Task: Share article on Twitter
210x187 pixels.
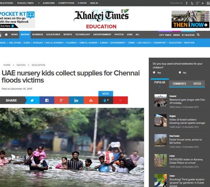Action: (32, 100)
